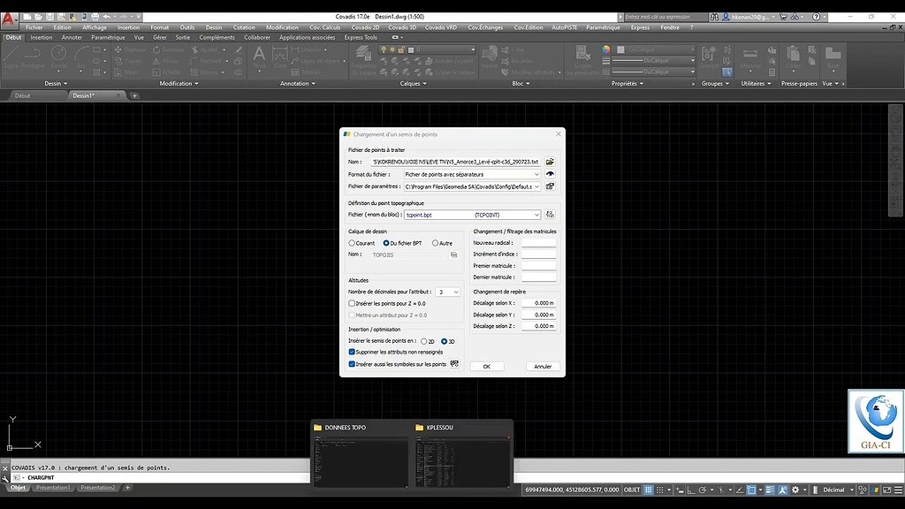The image size is (905, 509).
Task: Open the Format du fichier dropdown
Action: (536, 176)
